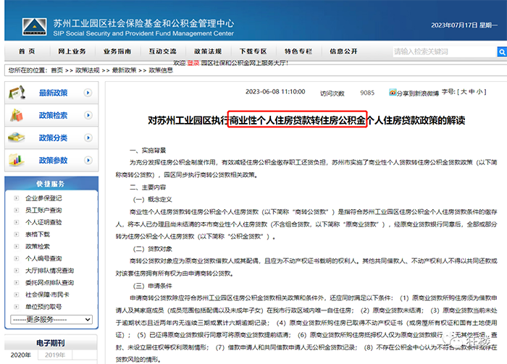Click the Sina Weibo share icon
The width and height of the screenshot is (507, 364).
[393, 93]
